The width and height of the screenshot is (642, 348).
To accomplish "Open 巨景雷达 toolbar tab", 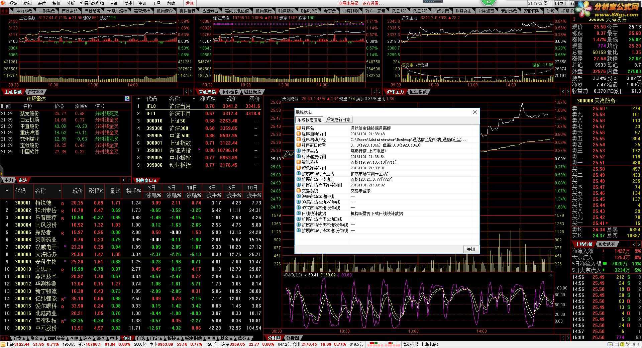I will (70, 11).
